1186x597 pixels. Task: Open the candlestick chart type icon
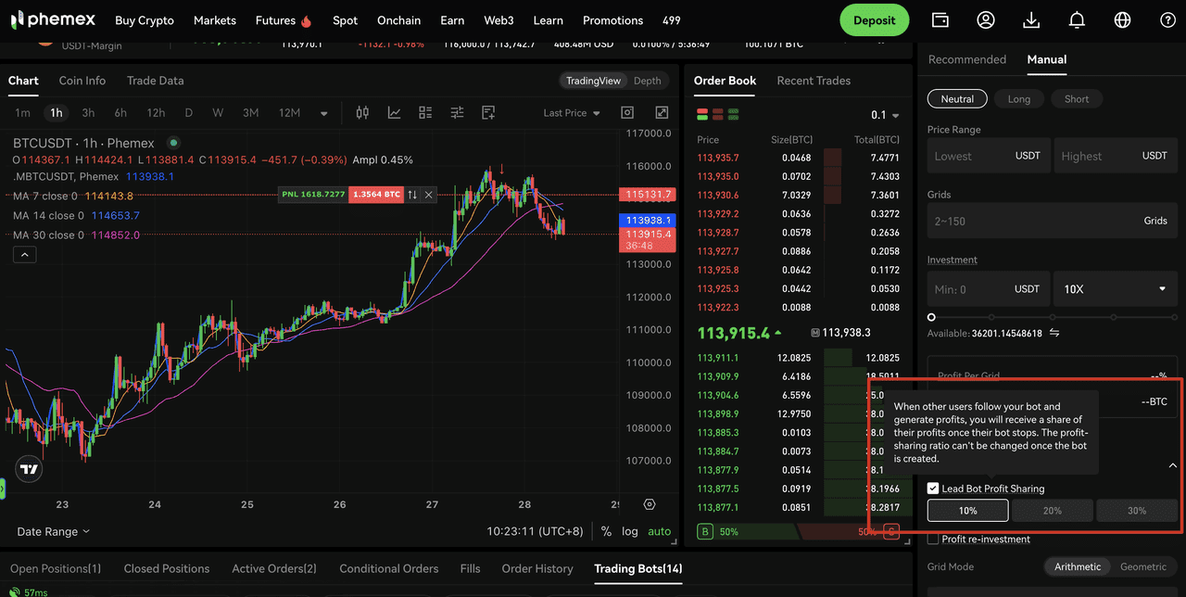pyautogui.click(x=362, y=113)
